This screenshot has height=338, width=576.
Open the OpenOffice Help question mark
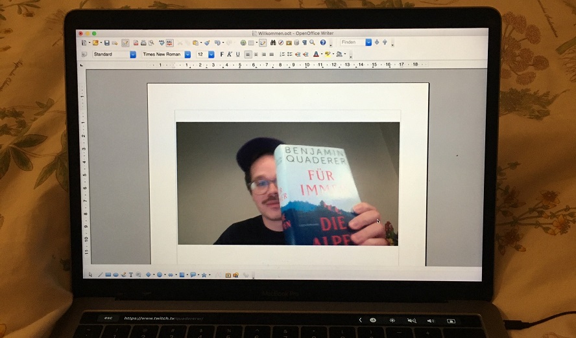pos(323,43)
